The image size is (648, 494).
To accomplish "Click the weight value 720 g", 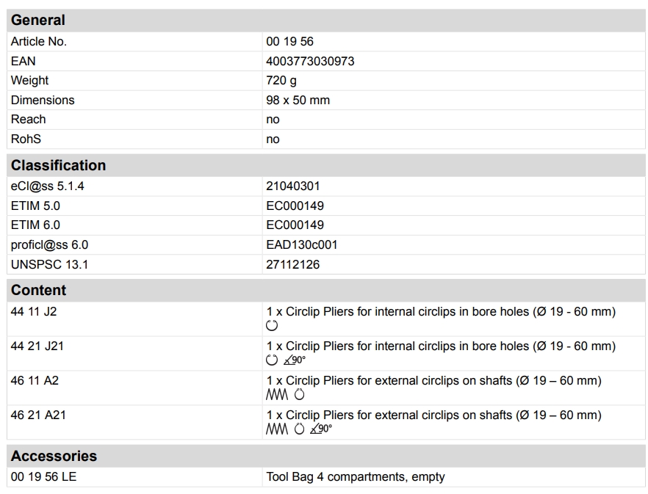I will point(281,81).
